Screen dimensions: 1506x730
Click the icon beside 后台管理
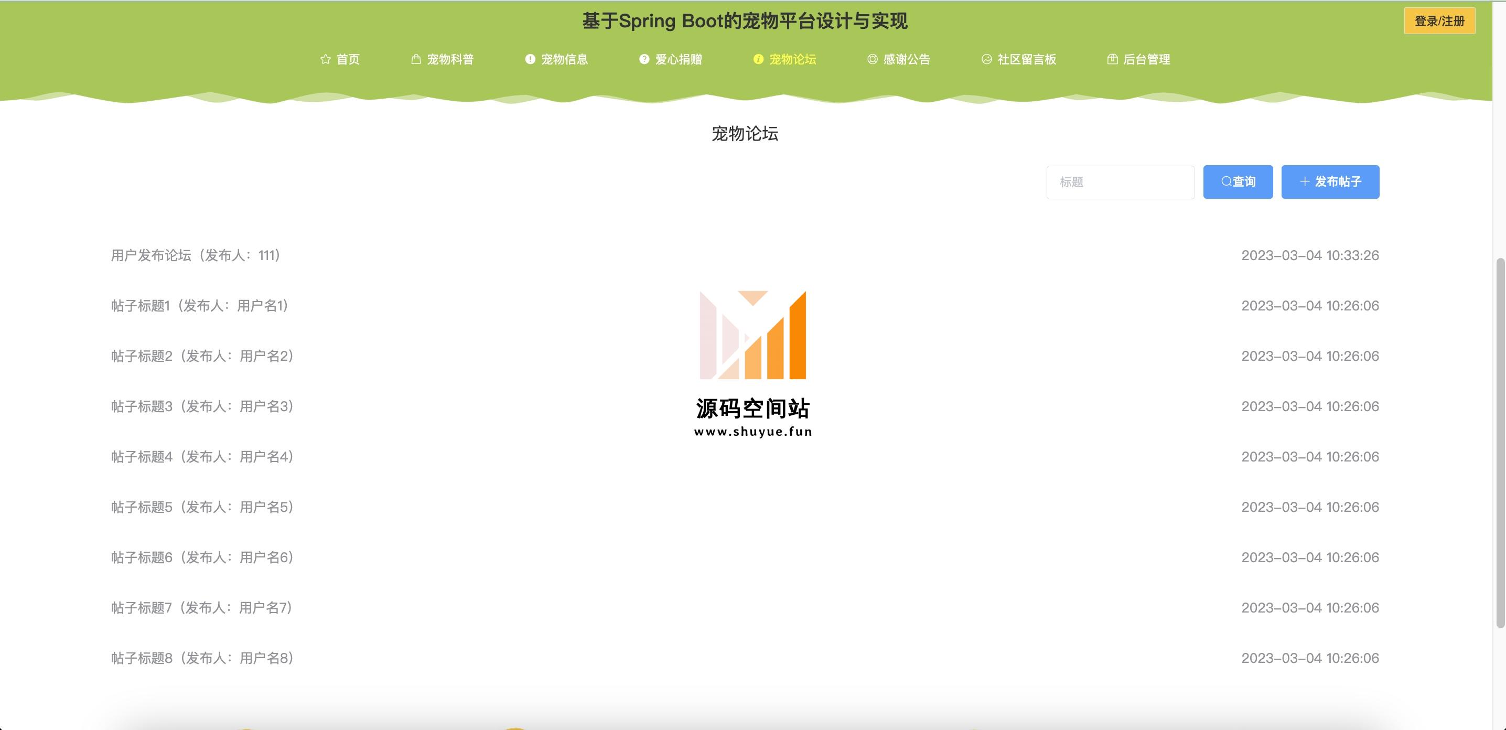1113,59
